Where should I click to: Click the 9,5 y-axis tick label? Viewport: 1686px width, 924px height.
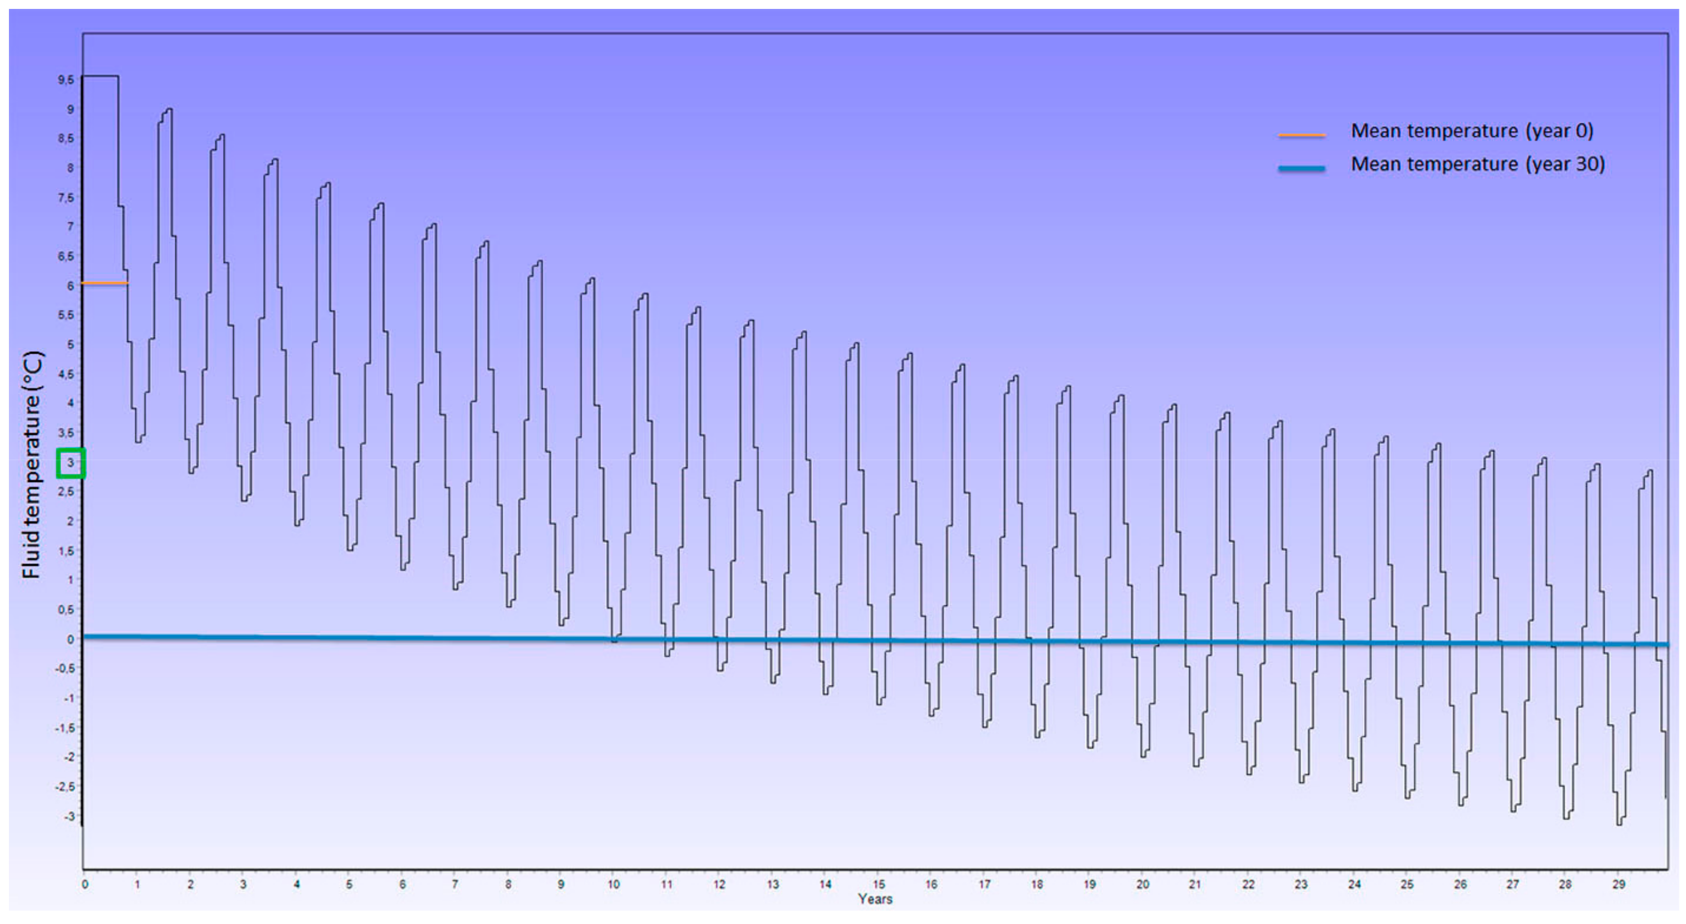[65, 80]
